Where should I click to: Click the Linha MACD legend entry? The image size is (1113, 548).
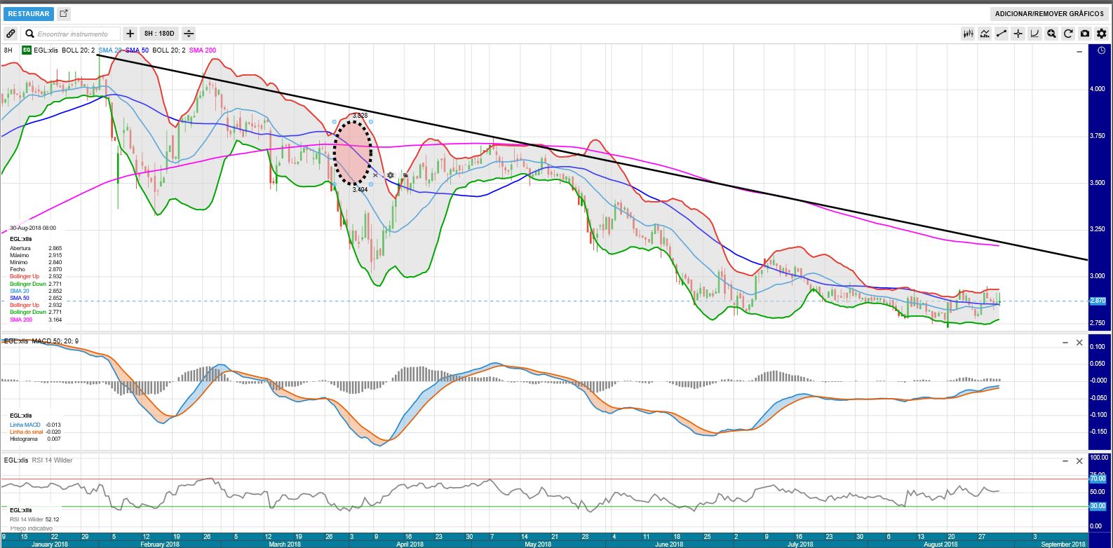click(x=35, y=425)
